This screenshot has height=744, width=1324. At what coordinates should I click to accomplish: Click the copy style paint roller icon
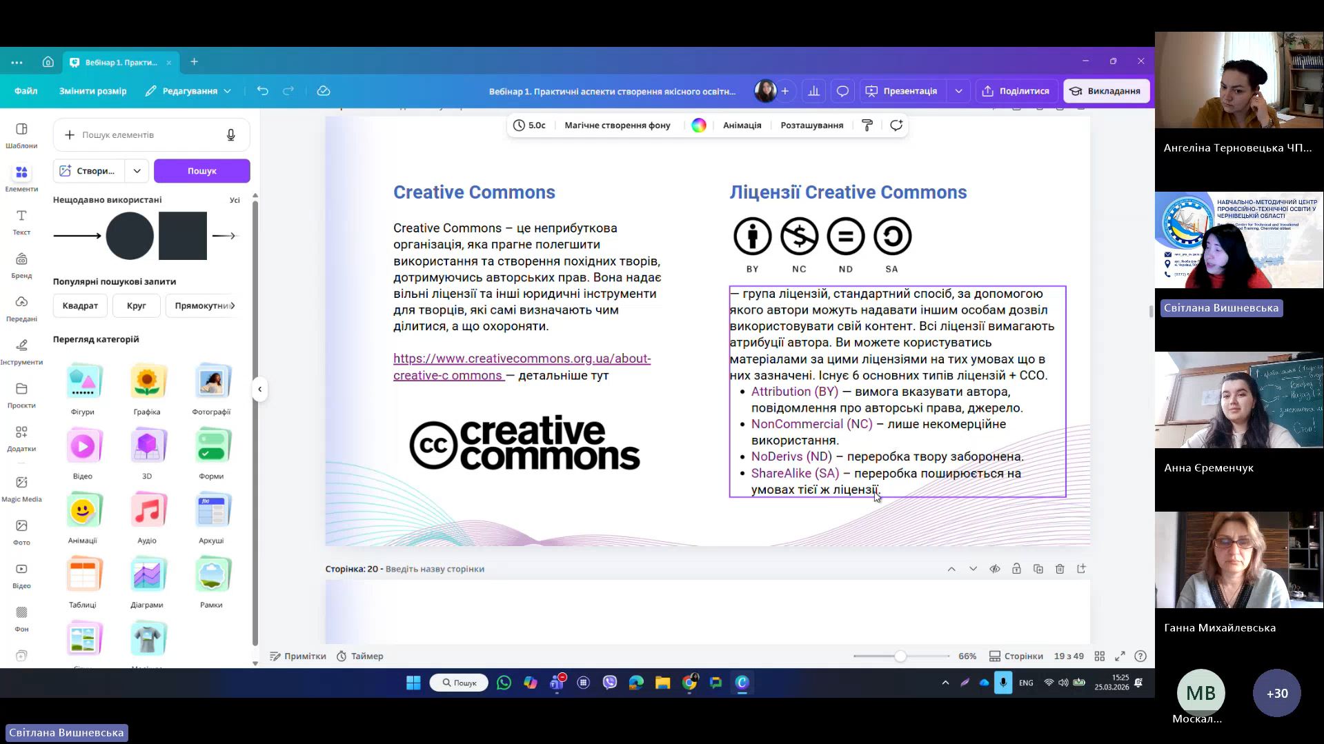867,125
